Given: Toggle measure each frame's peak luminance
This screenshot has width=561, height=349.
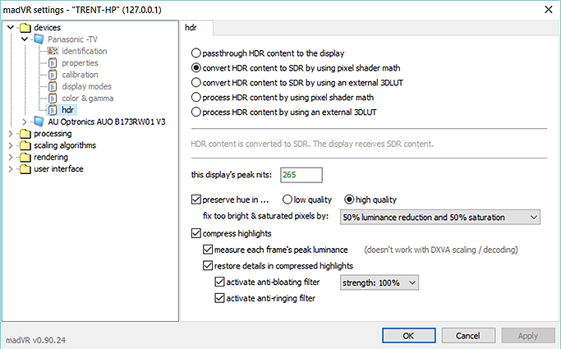Looking at the screenshot, I should point(208,250).
